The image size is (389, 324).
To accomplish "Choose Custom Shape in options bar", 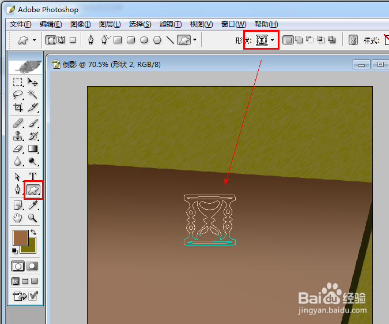I will (x=184, y=40).
